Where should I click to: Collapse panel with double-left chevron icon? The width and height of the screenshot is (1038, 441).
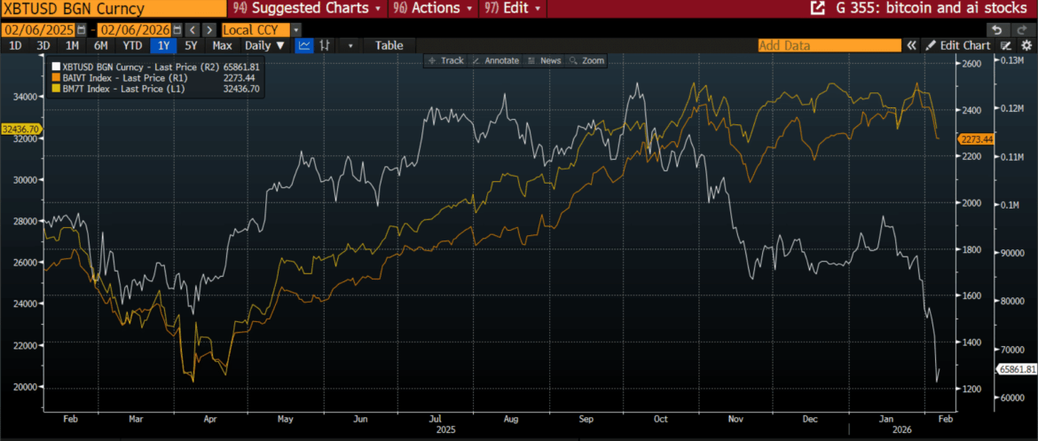click(910, 45)
